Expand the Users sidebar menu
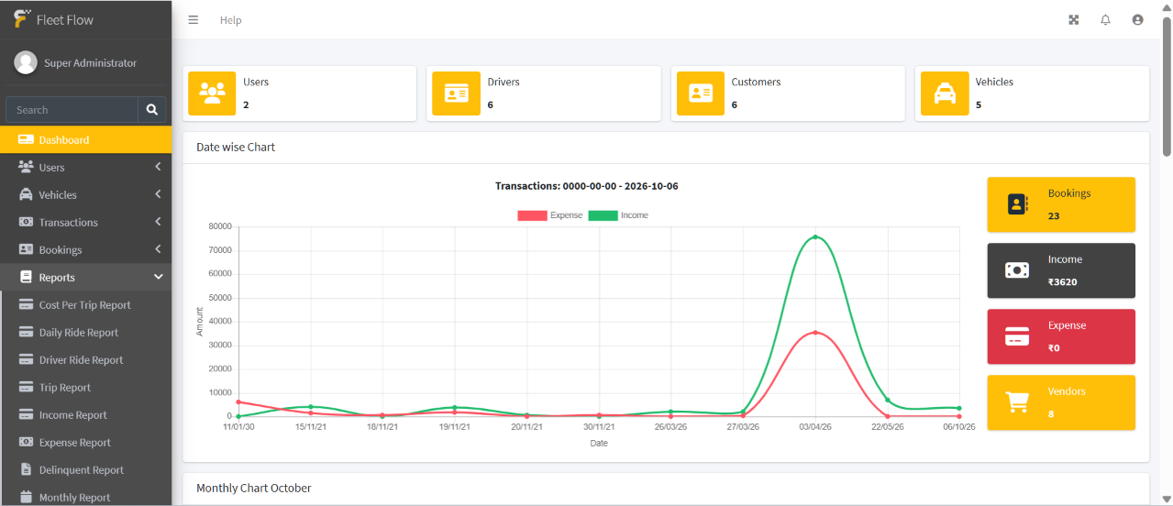The image size is (1173, 506). pos(85,168)
